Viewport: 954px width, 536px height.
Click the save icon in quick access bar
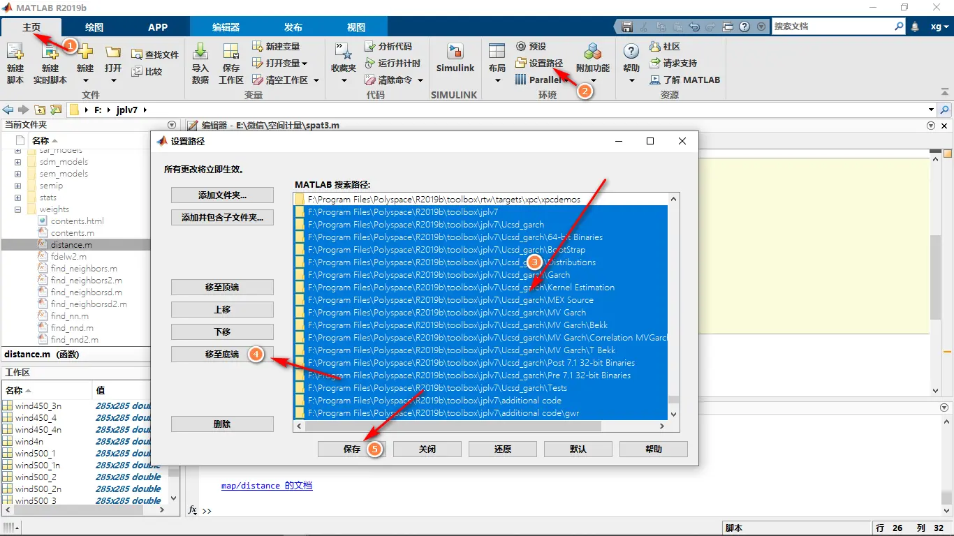(627, 27)
